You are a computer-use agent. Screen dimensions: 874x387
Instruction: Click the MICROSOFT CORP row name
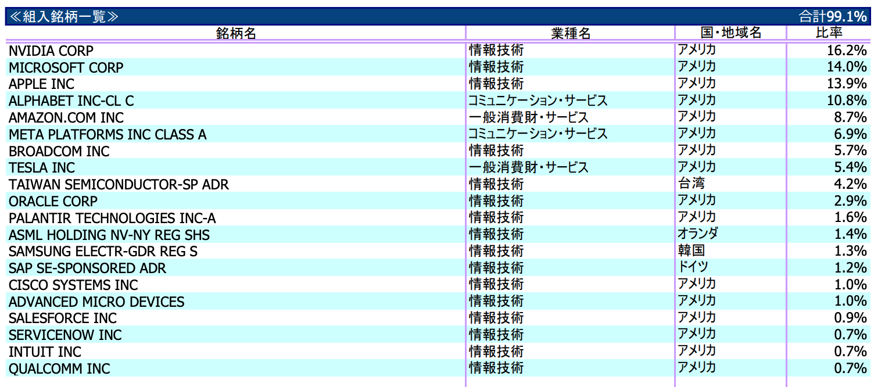66,68
